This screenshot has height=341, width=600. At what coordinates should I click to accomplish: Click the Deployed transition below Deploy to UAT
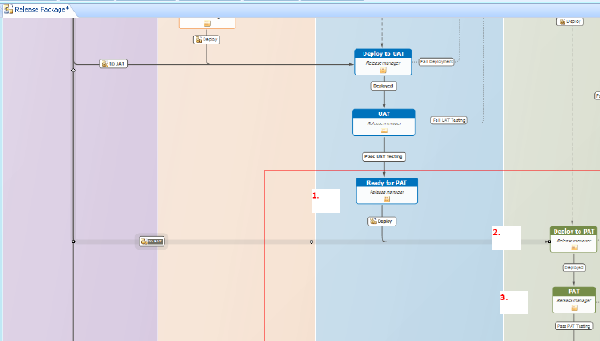[383, 86]
